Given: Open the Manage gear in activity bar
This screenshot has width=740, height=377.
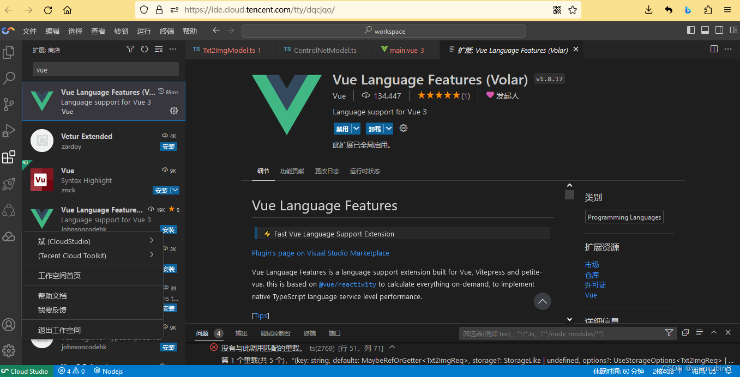Looking at the screenshot, I should click(x=9, y=350).
